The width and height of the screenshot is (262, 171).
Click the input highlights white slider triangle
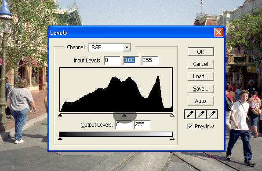click(172, 115)
